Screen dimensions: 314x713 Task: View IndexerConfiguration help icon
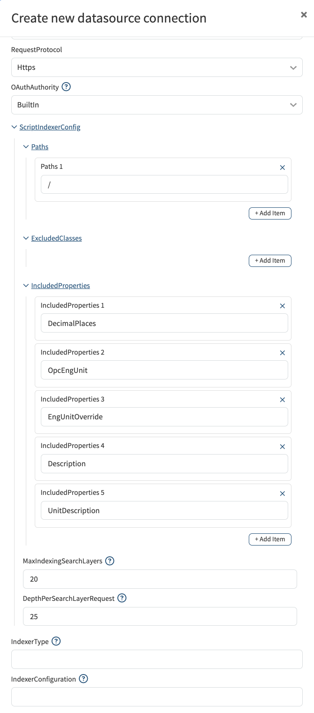(84, 679)
